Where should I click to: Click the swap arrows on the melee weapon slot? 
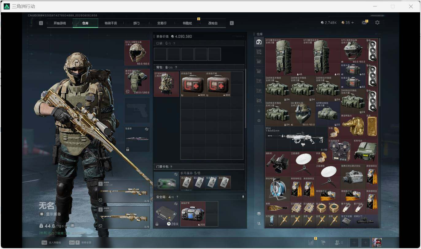pos(146,130)
